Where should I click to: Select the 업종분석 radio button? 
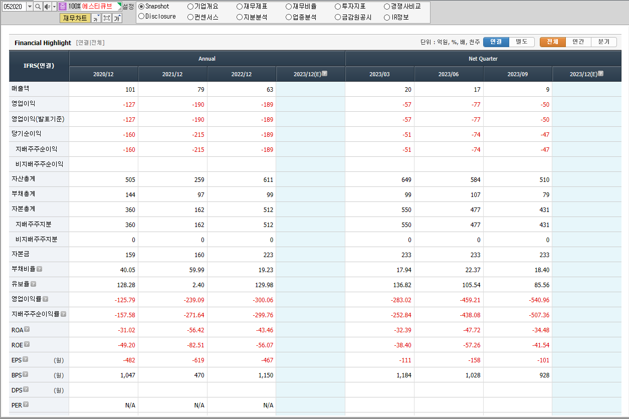point(289,17)
